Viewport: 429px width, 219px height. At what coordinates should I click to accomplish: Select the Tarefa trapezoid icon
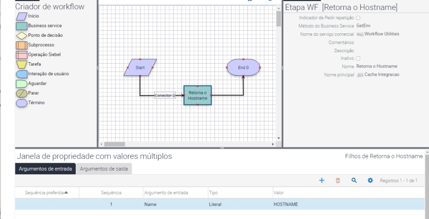(x=21, y=64)
